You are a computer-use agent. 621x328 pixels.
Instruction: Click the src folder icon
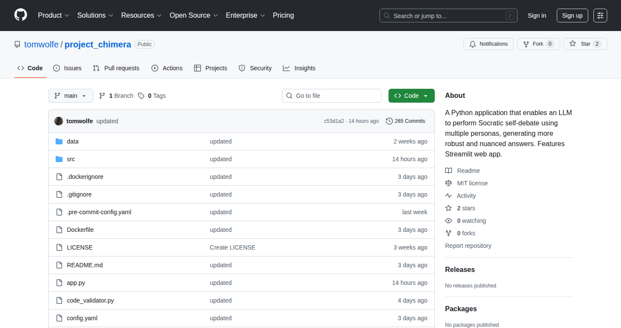(59, 159)
